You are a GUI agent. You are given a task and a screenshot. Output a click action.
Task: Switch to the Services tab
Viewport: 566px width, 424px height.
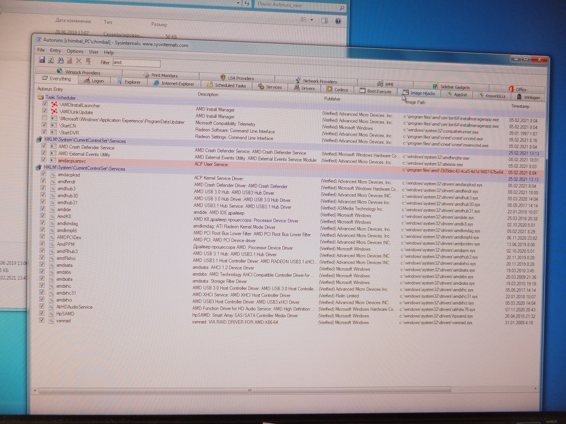tap(270, 87)
